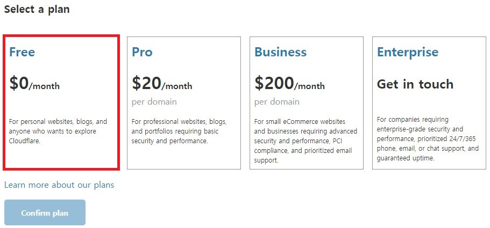Screen dimensions: 490x228
Task: Click the professional websites description text
Action: pos(179,131)
